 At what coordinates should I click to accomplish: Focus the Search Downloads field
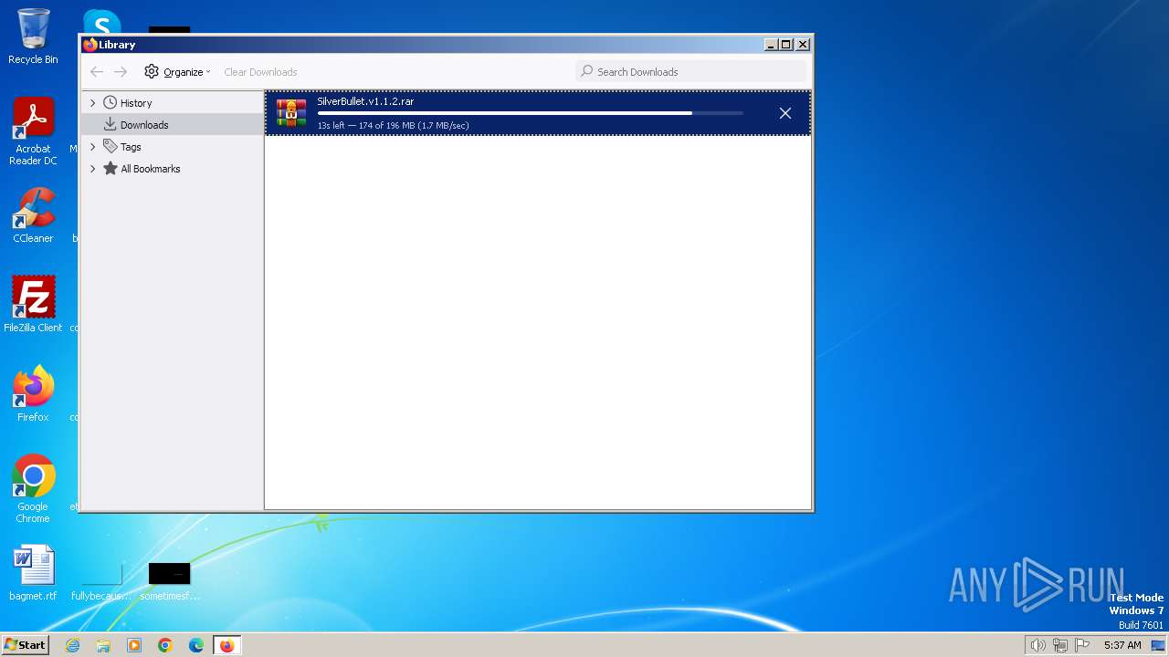point(691,71)
